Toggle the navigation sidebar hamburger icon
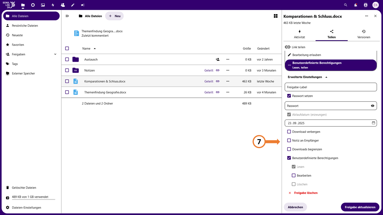The image size is (383, 215). 67,16
